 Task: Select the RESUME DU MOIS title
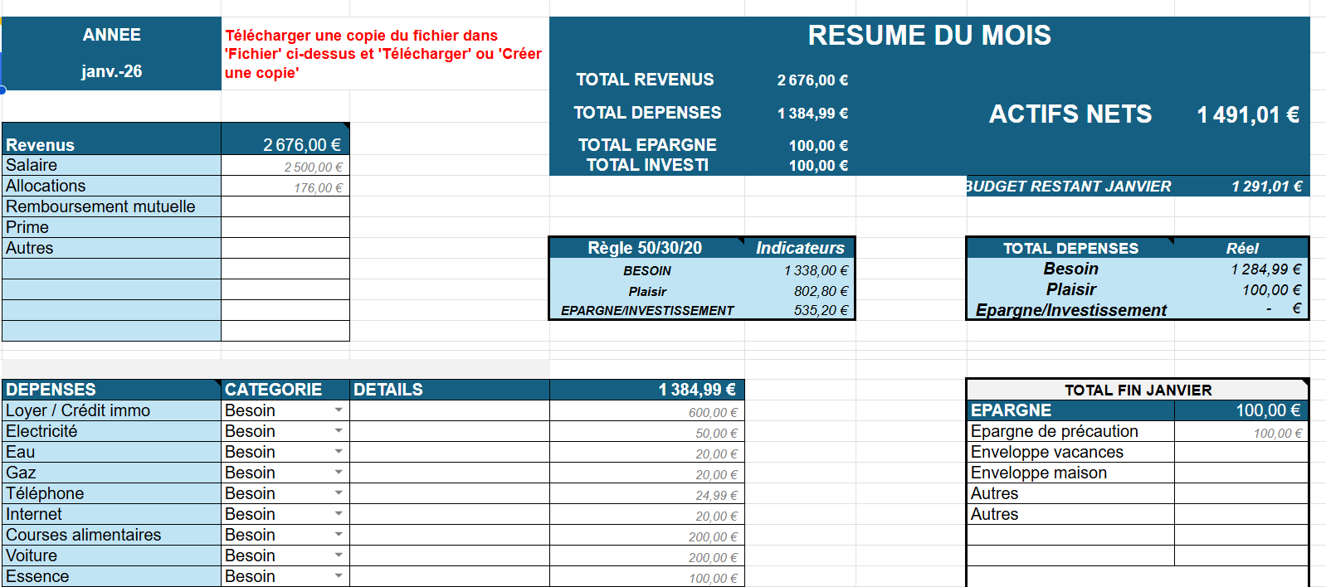click(x=929, y=36)
